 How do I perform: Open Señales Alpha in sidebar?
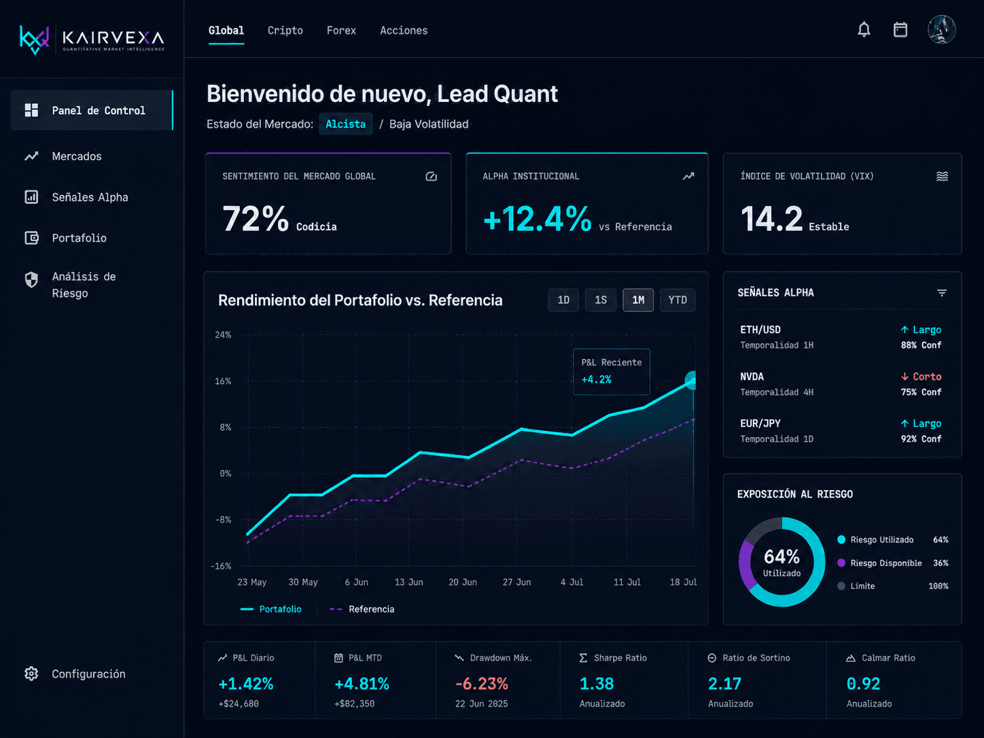pos(92,197)
